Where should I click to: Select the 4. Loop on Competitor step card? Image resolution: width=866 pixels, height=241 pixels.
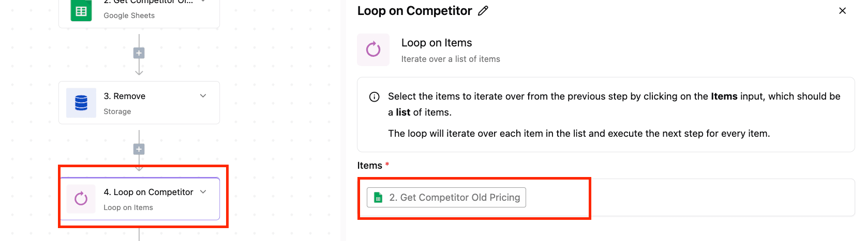(x=139, y=199)
